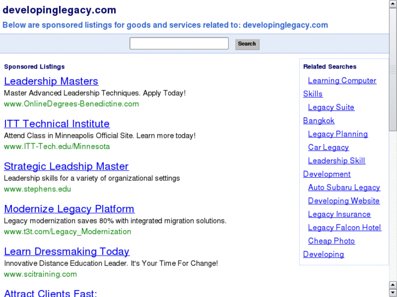This screenshot has height=297, width=397.
Task: Click the scrollbar's bottom-most down arrow
Action: [393, 293]
